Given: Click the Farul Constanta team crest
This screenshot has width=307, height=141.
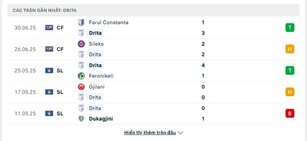Looking at the screenshot, I should coord(81,23).
